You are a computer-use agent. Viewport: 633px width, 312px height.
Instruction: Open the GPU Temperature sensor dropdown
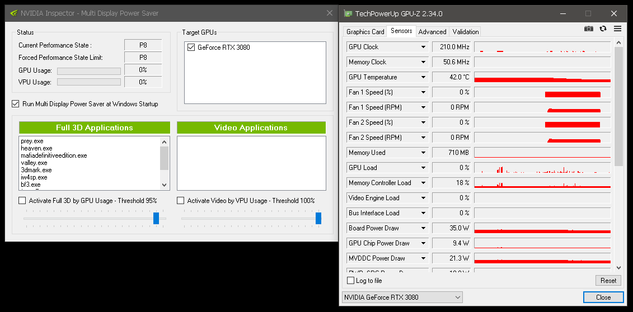pos(423,77)
